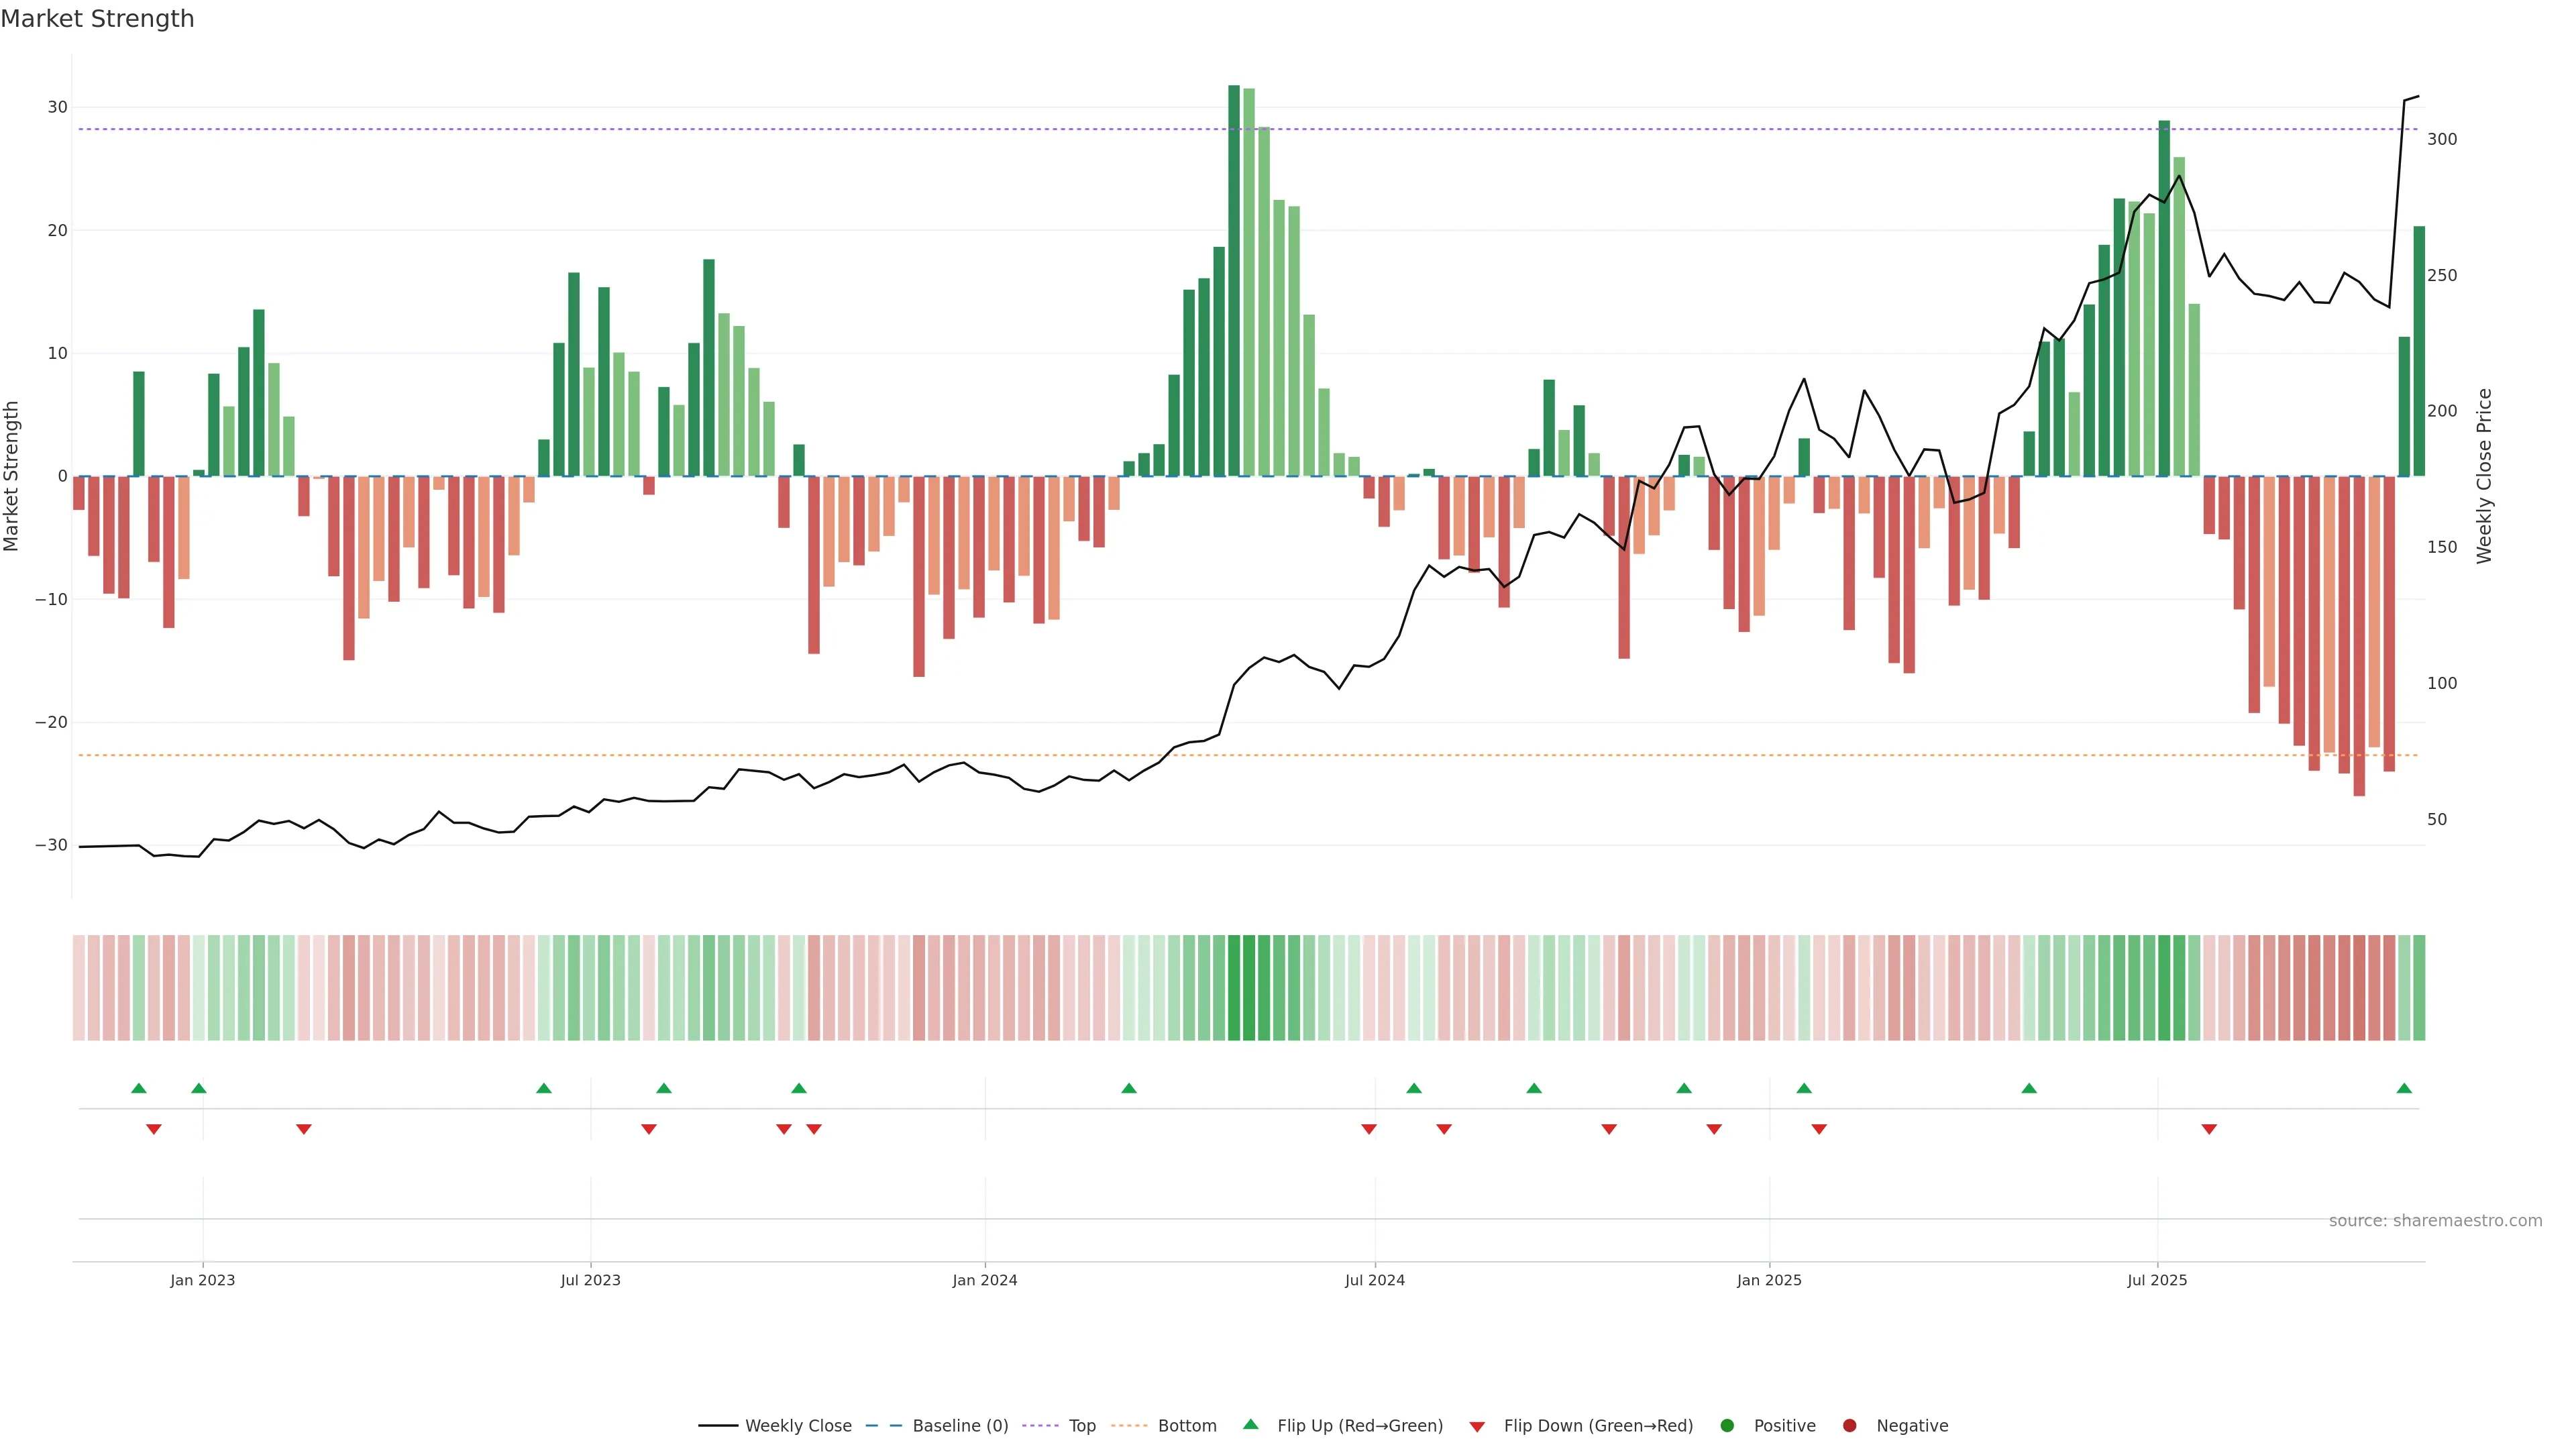Image resolution: width=2576 pixels, height=1449 pixels.
Task: Click red flip-down marker after Jul 2025
Action: tap(2209, 1129)
